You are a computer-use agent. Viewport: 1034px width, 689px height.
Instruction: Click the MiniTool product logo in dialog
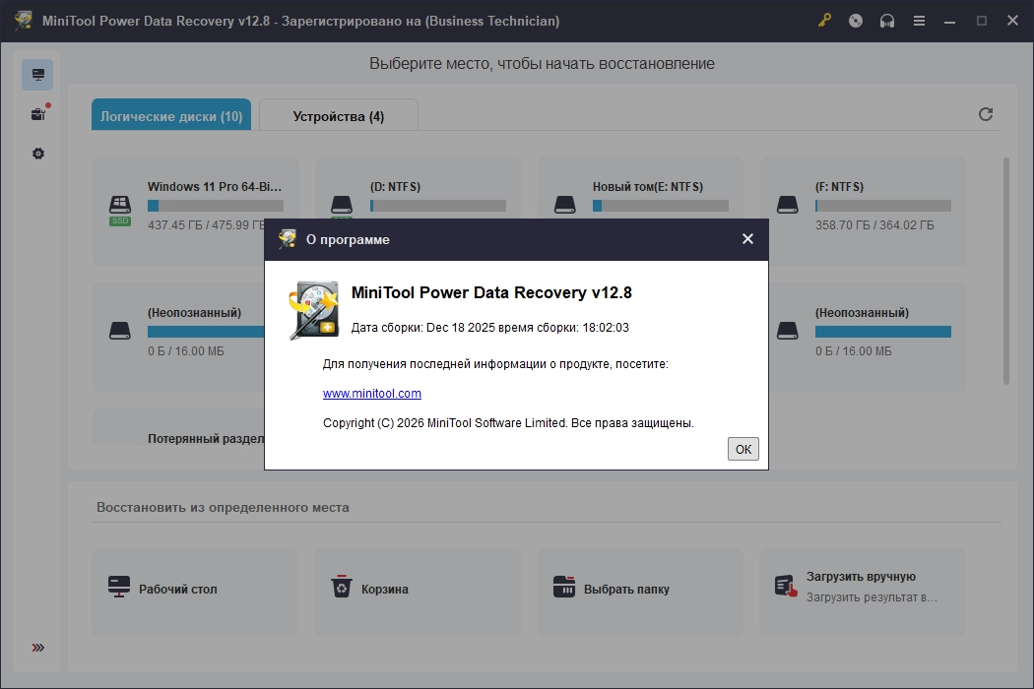point(314,310)
